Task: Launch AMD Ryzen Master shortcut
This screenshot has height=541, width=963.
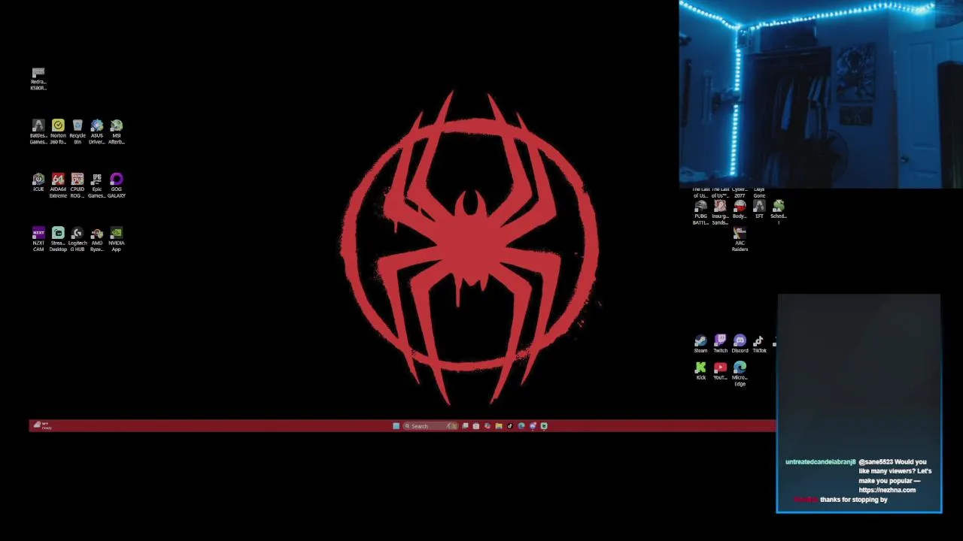Action: coord(97,240)
